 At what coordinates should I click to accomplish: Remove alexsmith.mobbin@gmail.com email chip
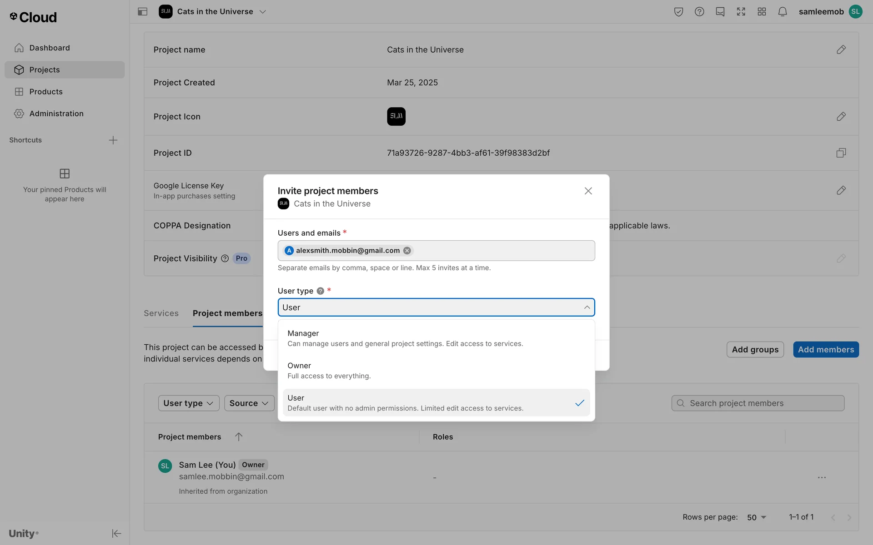(407, 251)
